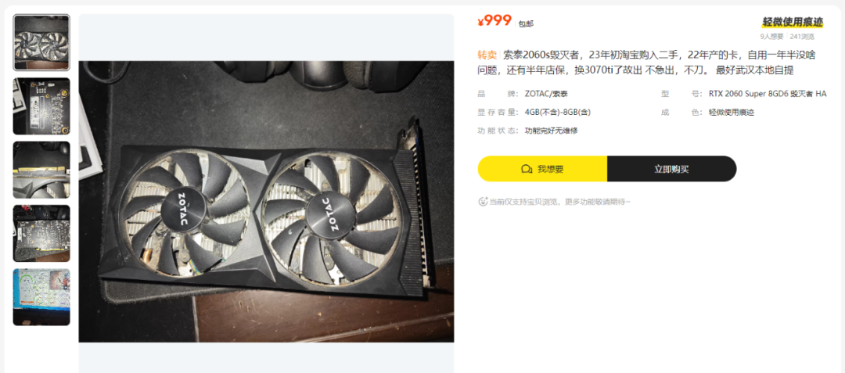This screenshot has height=373, width=845.
Task: Click the RTX 2060 Super model value
Action: pyautogui.click(x=768, y=94)
